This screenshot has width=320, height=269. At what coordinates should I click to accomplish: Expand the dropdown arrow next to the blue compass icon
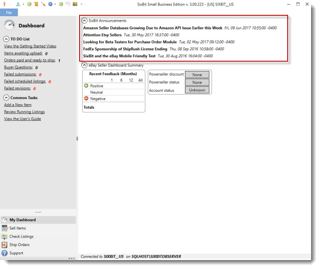(55, 4)
